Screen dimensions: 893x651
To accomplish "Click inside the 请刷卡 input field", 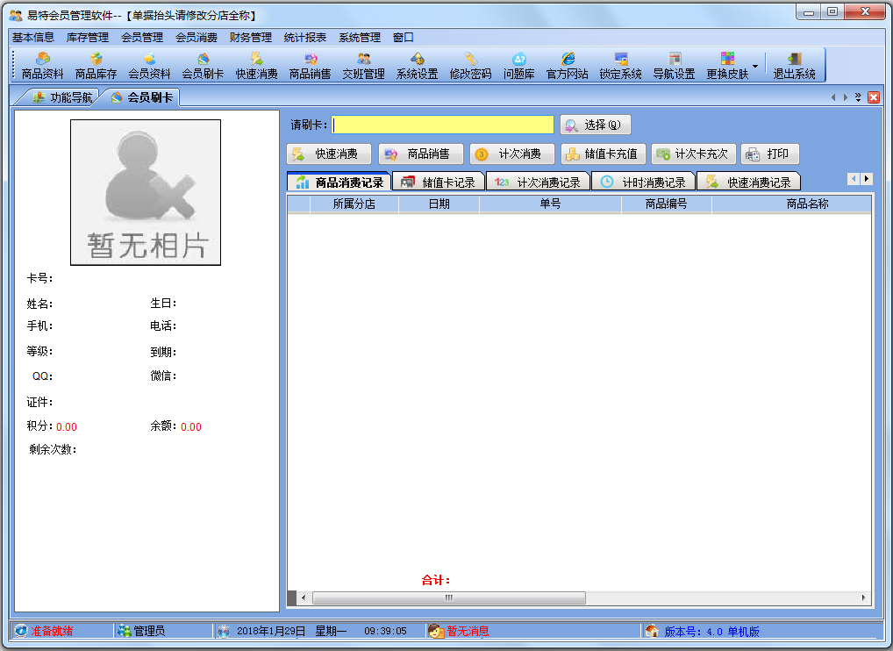I will point(442,123).
